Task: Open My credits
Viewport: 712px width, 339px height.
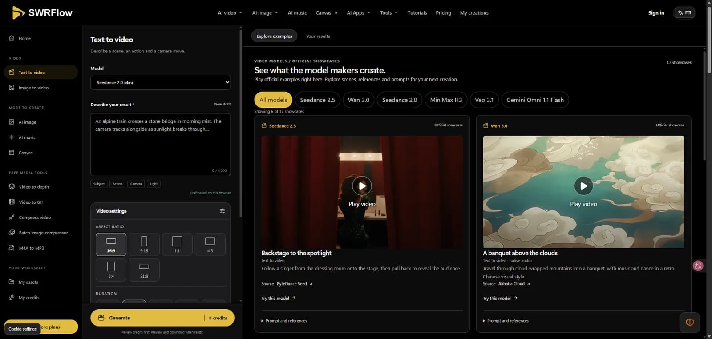Action: 41,298
